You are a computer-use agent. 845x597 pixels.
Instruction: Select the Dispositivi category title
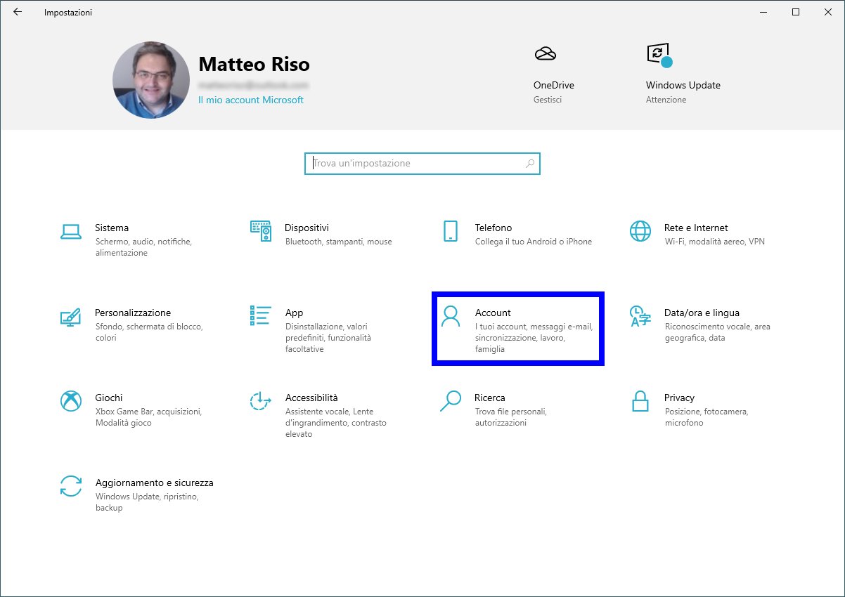tap(307, 228)
